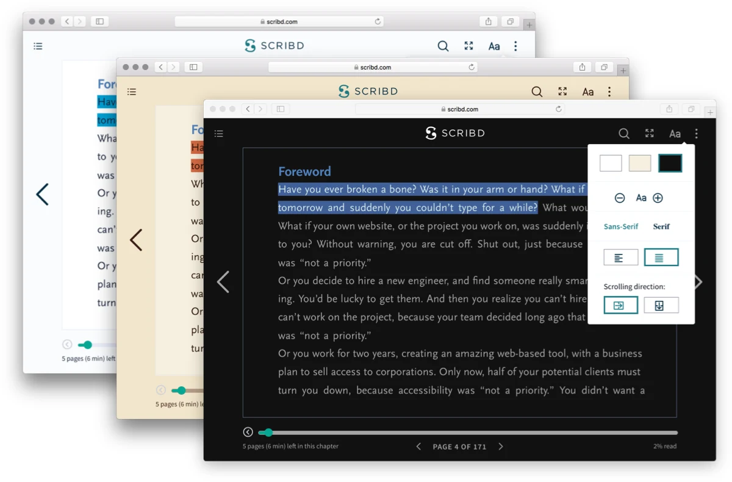Click the Foreword heading in dark window

coord(304,171)
